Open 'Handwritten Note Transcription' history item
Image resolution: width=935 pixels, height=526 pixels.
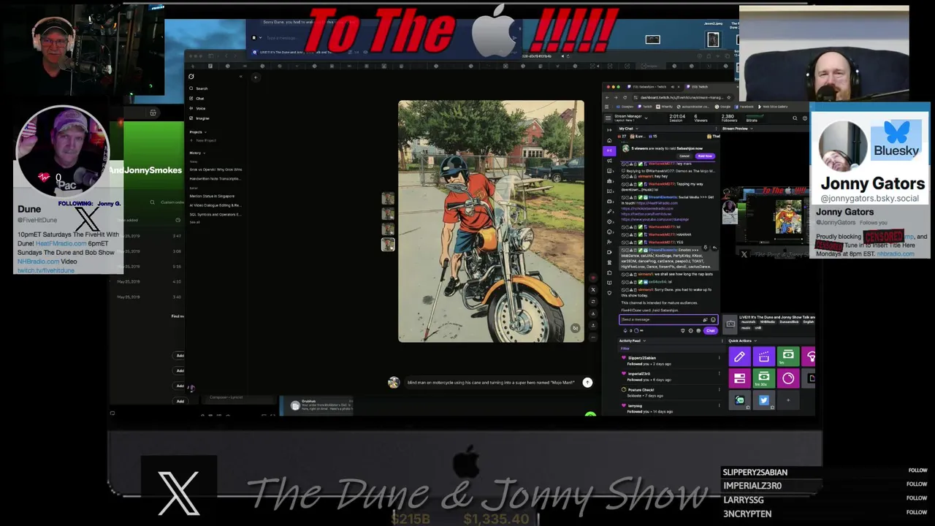[x=215, y=178]
